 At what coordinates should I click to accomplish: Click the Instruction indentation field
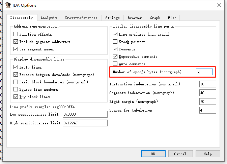click(207, 84)
